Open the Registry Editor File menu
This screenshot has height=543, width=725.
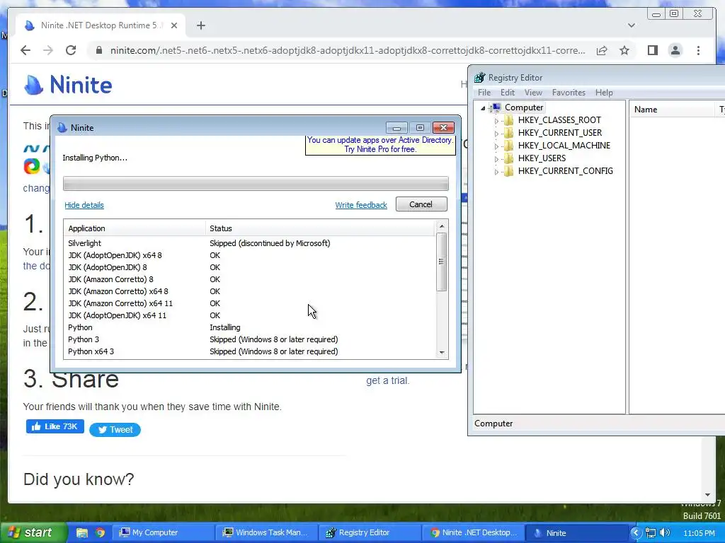click(x=484, y=93)
